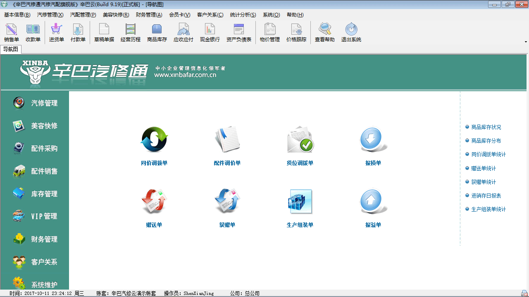Open the 生产组装单 cube icon

click(x=300, y=201)
